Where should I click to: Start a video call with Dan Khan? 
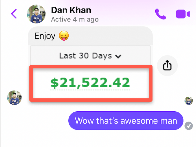(183, 14)
